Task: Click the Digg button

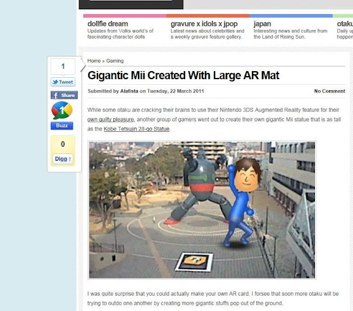Action: coord(63,159)
